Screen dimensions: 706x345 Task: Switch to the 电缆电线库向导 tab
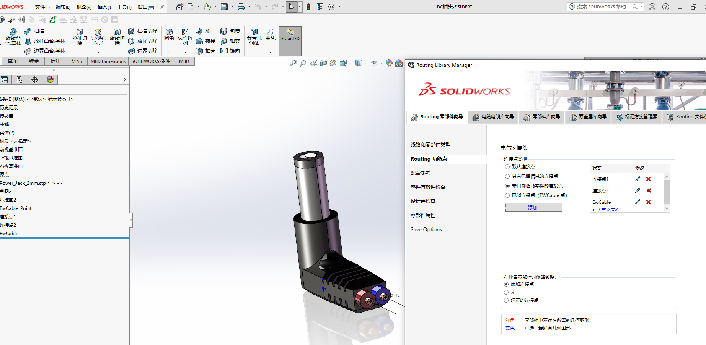493,117
